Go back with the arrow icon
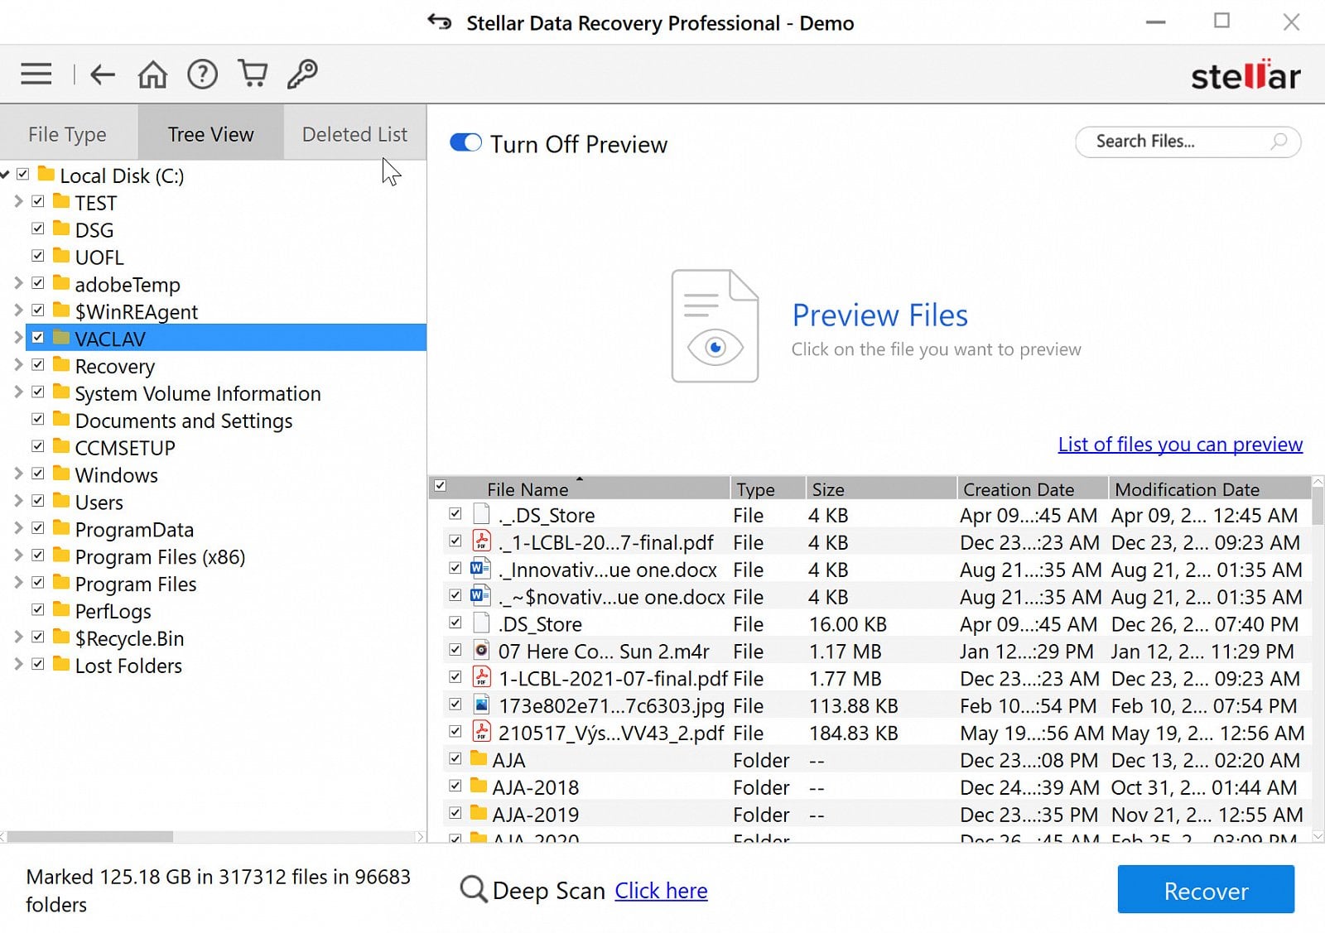 pos(102,75)
